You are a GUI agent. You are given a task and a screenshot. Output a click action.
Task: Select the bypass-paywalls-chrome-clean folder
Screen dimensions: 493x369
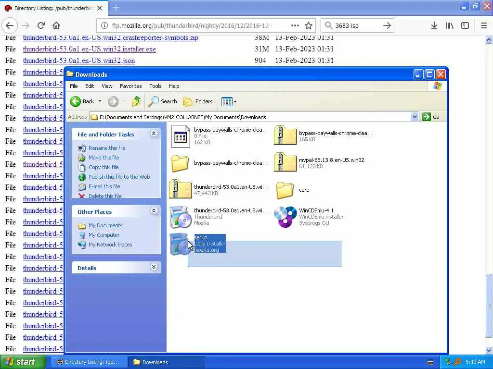tap(180, 163)
